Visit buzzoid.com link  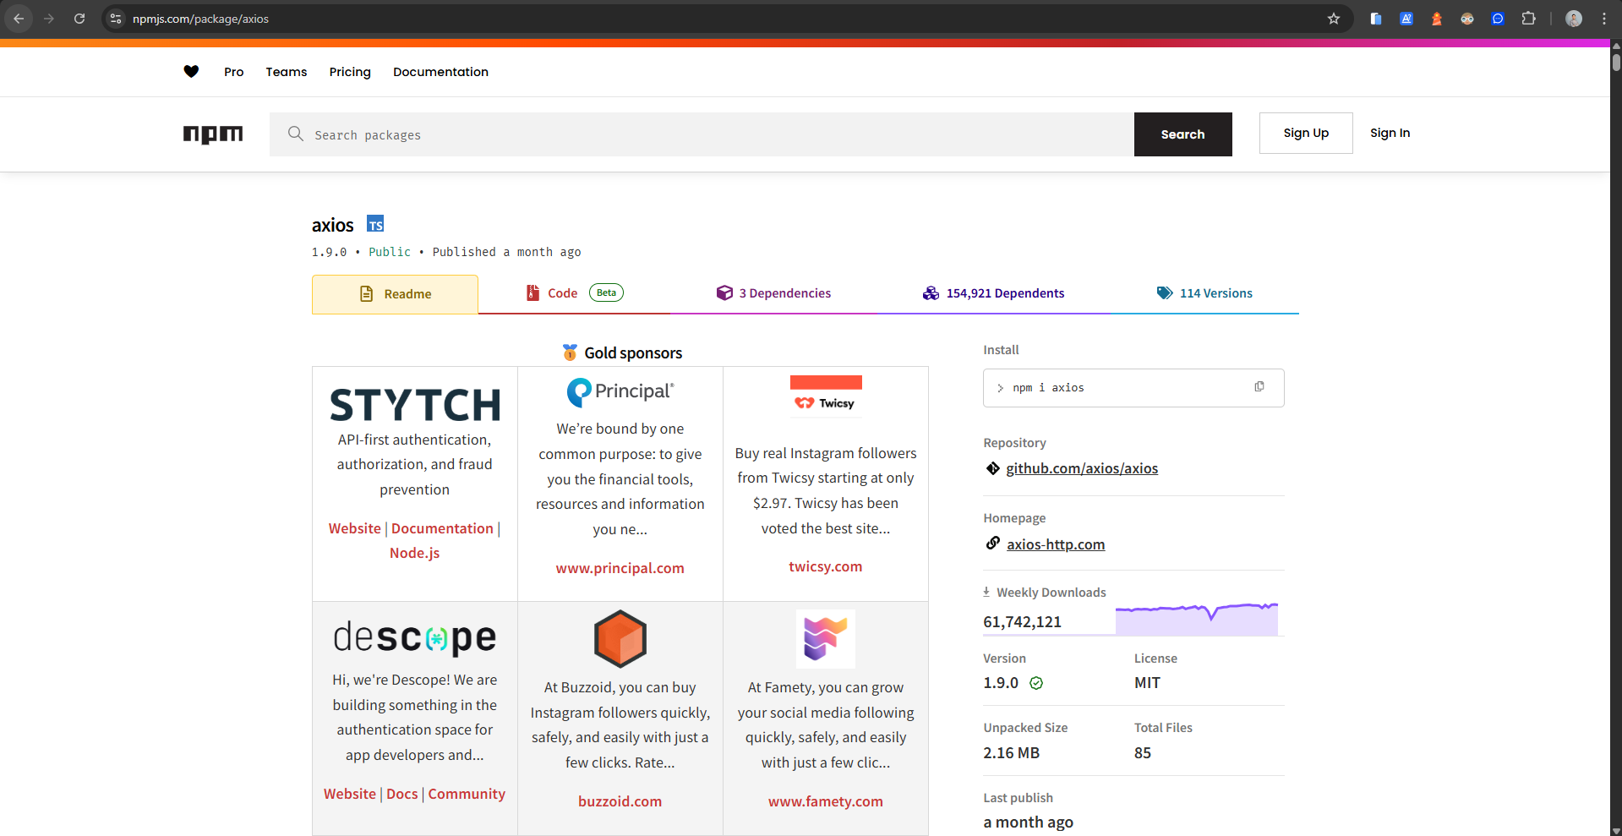pyautogui.click(x=620, y=801)
